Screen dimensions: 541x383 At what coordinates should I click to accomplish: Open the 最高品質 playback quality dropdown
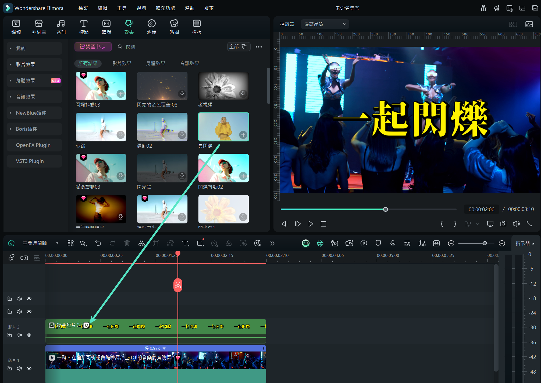click(325, 24)
